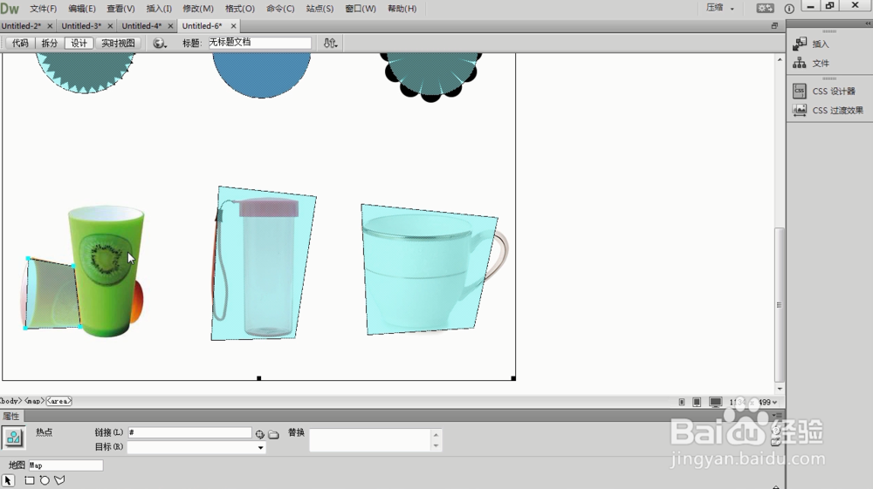Select the polygon hotspot tool

click(x=59, y=480)
